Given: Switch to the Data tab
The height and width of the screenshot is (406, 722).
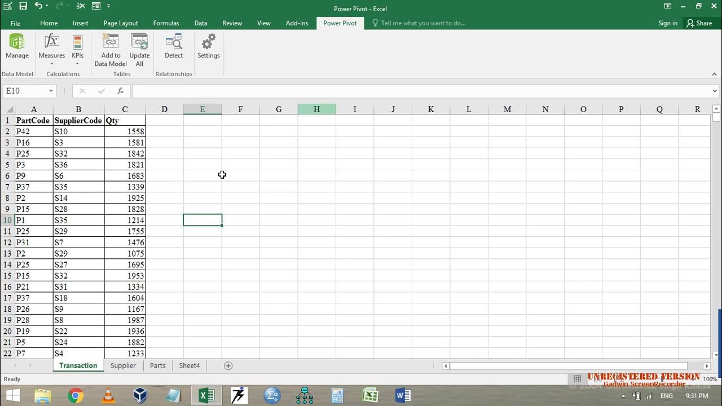Looking at the screenshot, I should click(201, 23).
